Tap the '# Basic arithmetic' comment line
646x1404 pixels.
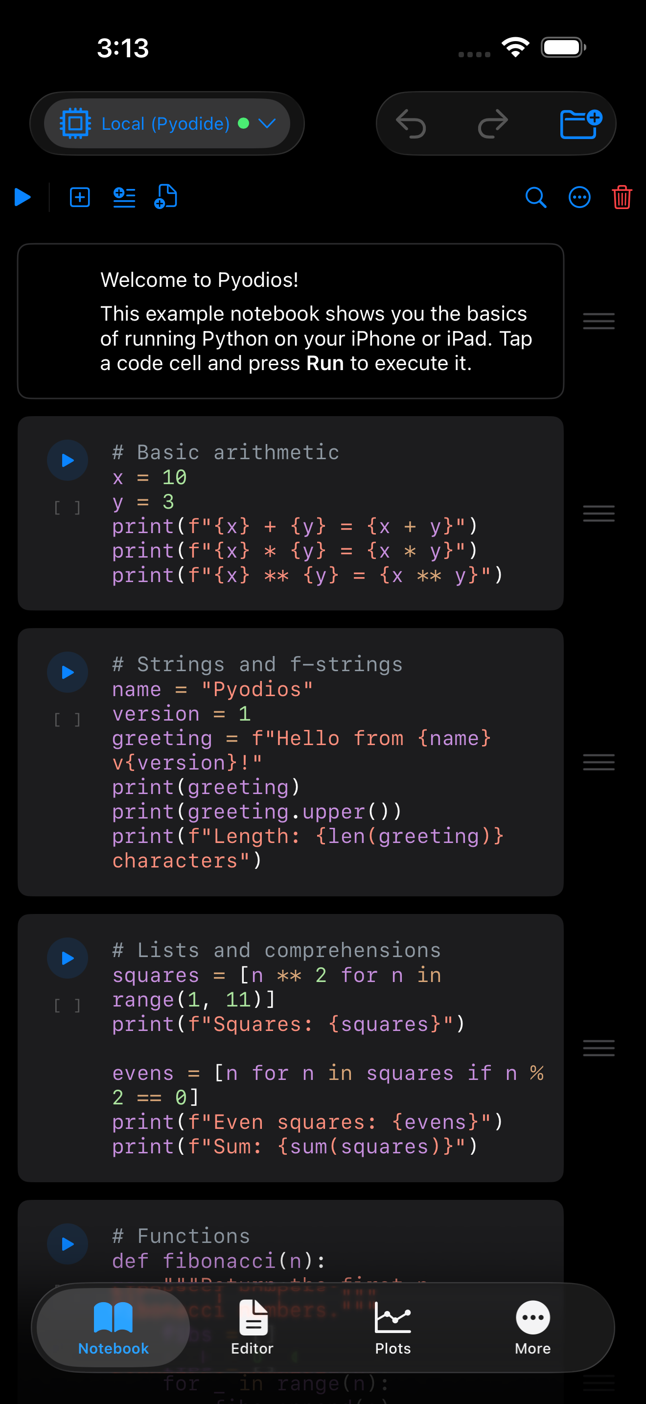[x=226, y=452]
